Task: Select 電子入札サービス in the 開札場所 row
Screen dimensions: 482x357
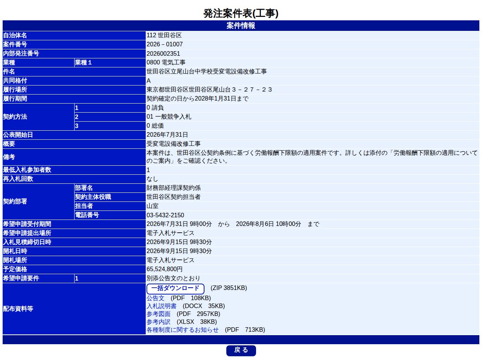Action: [171, 260]
